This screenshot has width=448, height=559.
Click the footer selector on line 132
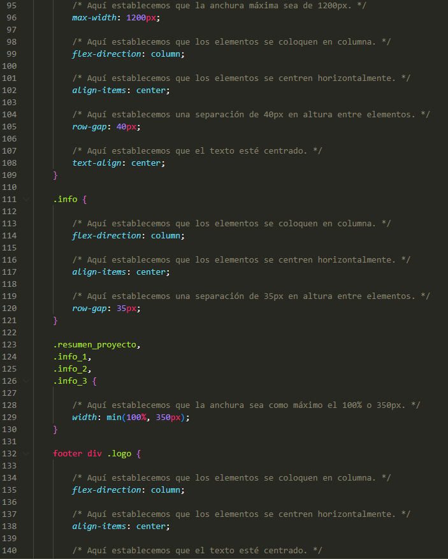(68, 454)
